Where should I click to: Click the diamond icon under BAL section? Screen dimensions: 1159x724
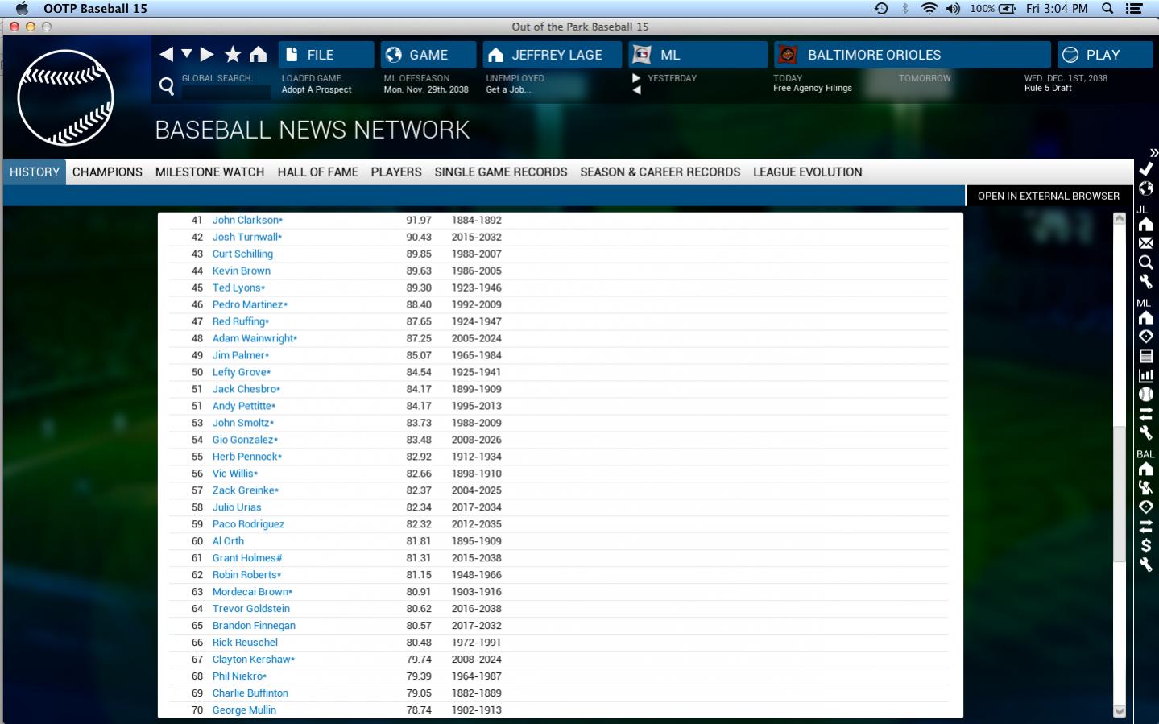click(1146, 507)
